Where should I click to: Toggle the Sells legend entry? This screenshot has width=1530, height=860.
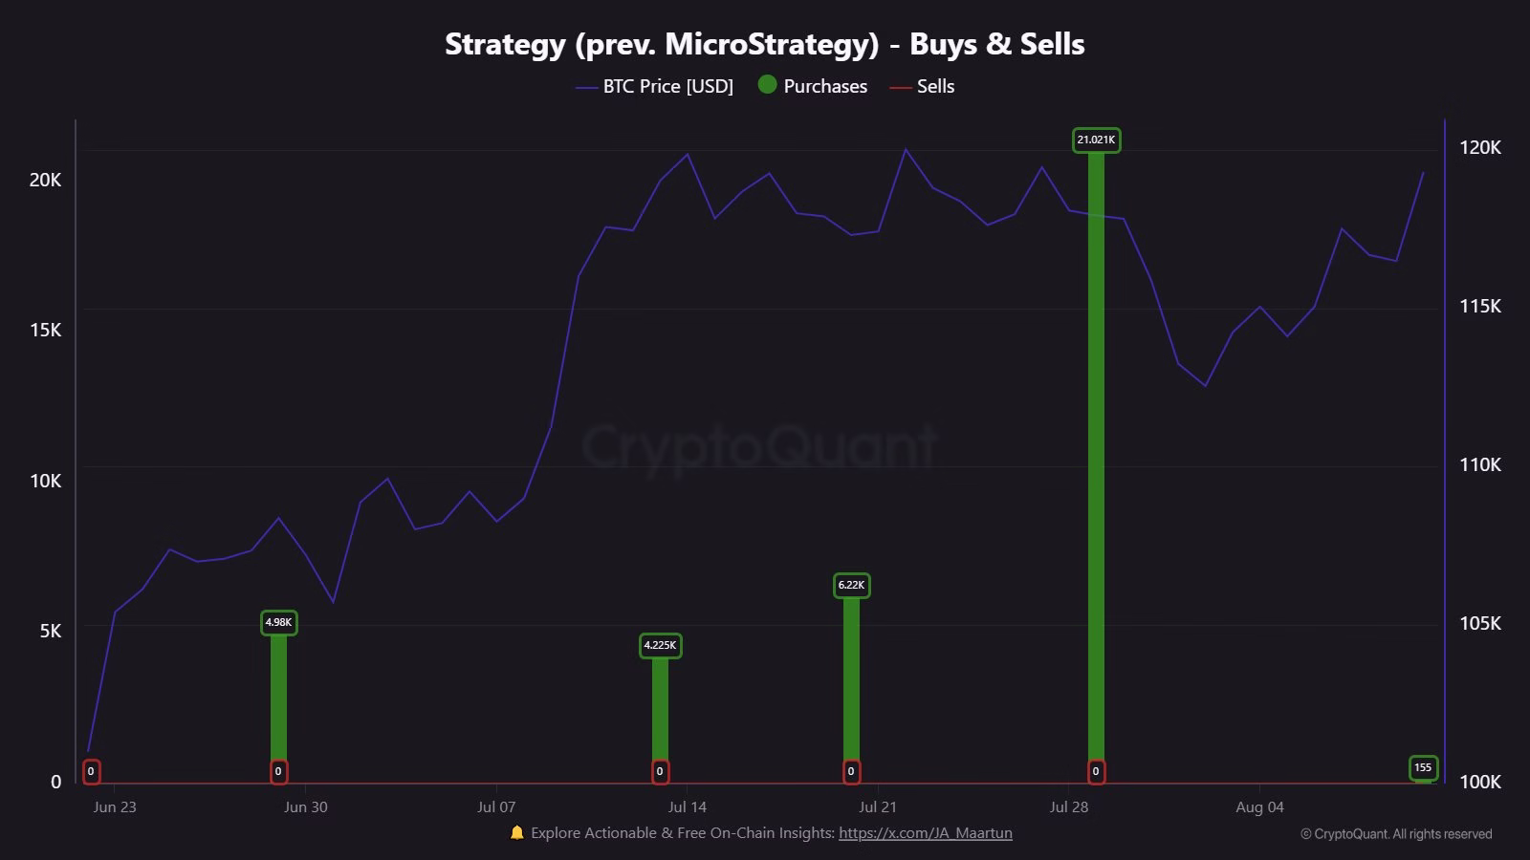click(x=922, y=86)
